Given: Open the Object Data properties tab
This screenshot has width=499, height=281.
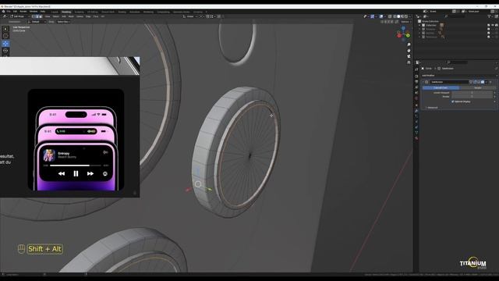Looking at the screenshot, I should [x=416, y=132].
